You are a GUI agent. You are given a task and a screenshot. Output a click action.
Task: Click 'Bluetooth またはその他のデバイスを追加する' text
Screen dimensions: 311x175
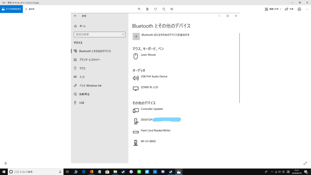(165, 35)
